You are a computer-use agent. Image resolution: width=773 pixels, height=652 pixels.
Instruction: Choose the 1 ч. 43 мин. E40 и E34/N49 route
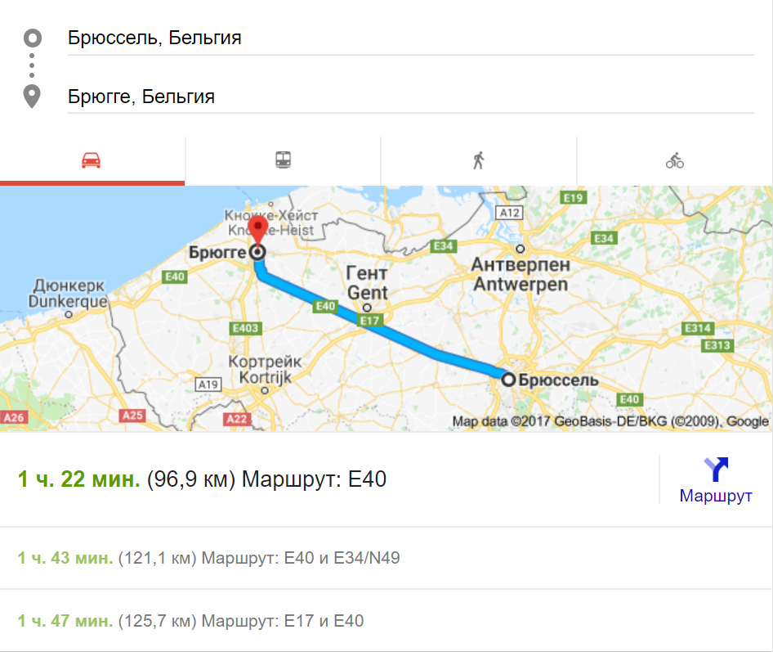[x=208, y=558]
